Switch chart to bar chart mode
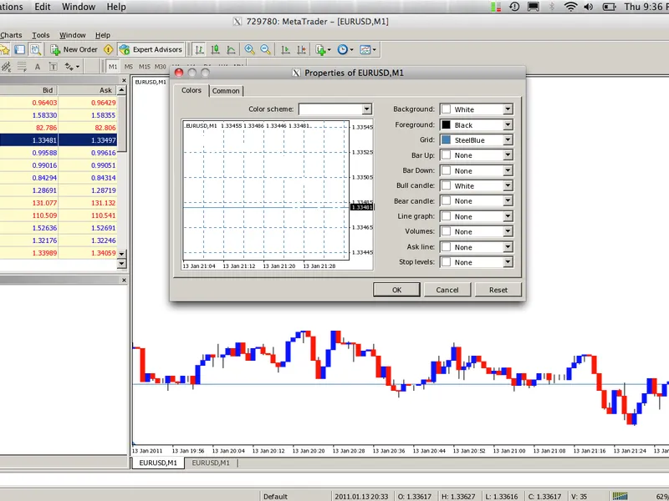The width and height of the screenshot is (669, 501). click(199, 50)
